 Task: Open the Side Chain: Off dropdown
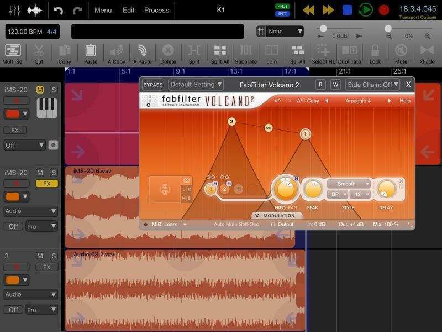coord(372,85)
